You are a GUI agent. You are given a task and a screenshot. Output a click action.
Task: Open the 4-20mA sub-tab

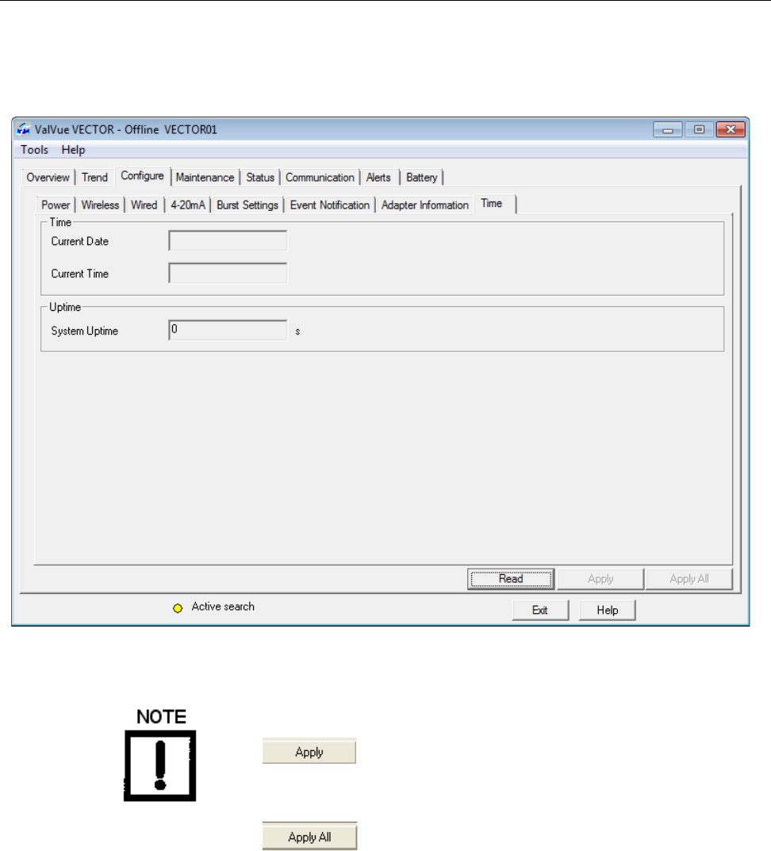pyautogui.click(x=188, y=205)
